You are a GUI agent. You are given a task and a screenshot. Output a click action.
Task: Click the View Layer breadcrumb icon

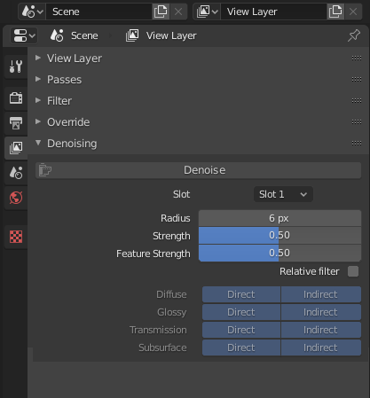tap(132, 35)
